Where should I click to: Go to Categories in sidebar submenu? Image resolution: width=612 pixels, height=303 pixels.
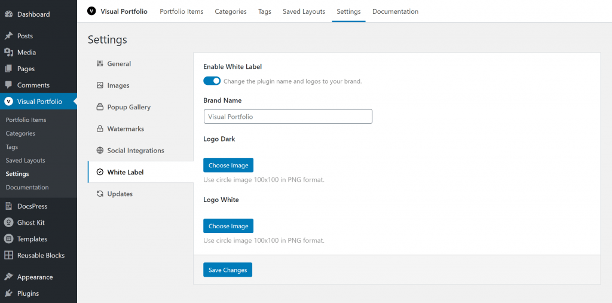(x=20, y=133)
